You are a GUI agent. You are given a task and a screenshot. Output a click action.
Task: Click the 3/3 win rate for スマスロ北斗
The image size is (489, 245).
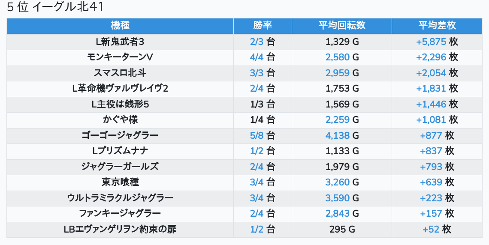[x=257, y=73]
